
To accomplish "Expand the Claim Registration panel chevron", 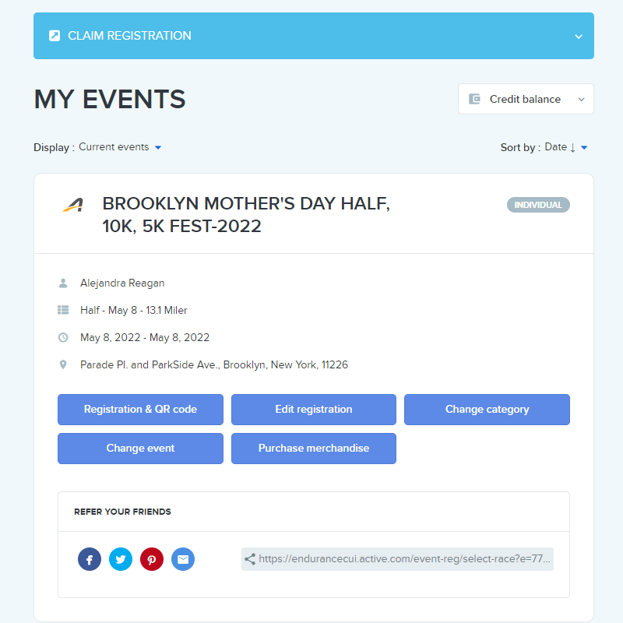I will tap(579, 37).
